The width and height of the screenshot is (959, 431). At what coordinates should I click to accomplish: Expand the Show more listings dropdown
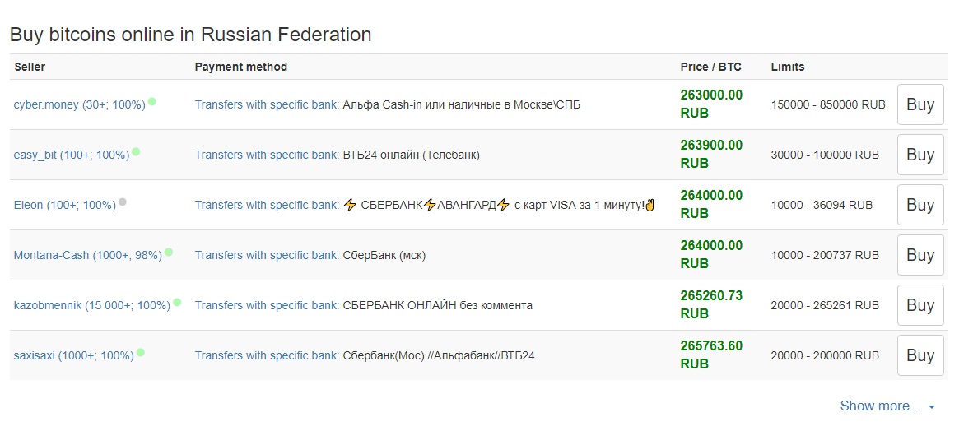pos(887,406)
